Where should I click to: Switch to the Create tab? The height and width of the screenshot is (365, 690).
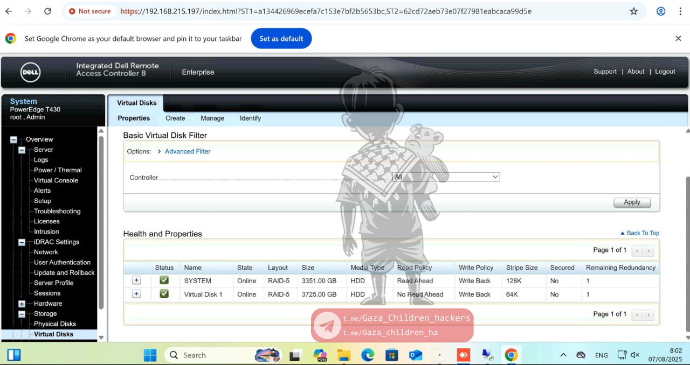pos(175,118)
